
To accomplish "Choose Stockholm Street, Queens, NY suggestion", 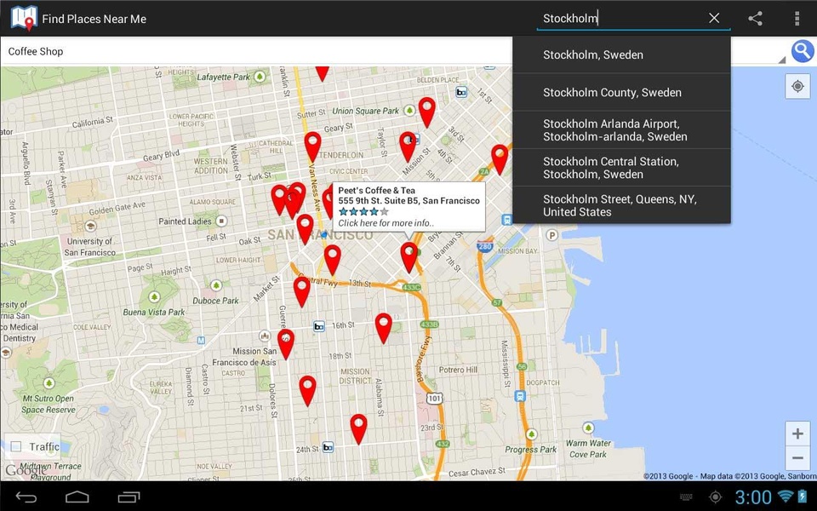I will point(621,205).
